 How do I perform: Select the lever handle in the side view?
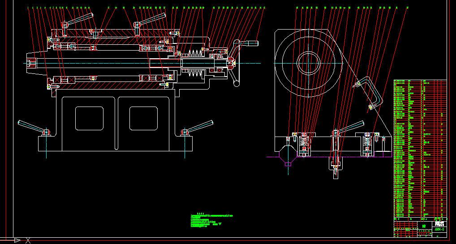tap(352, 127)
